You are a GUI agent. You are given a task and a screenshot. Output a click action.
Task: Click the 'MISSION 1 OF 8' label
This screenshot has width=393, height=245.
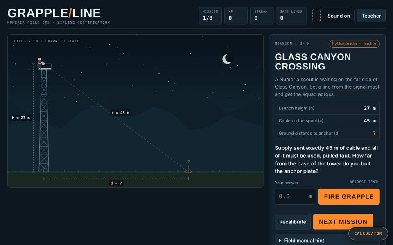(292, 44)
